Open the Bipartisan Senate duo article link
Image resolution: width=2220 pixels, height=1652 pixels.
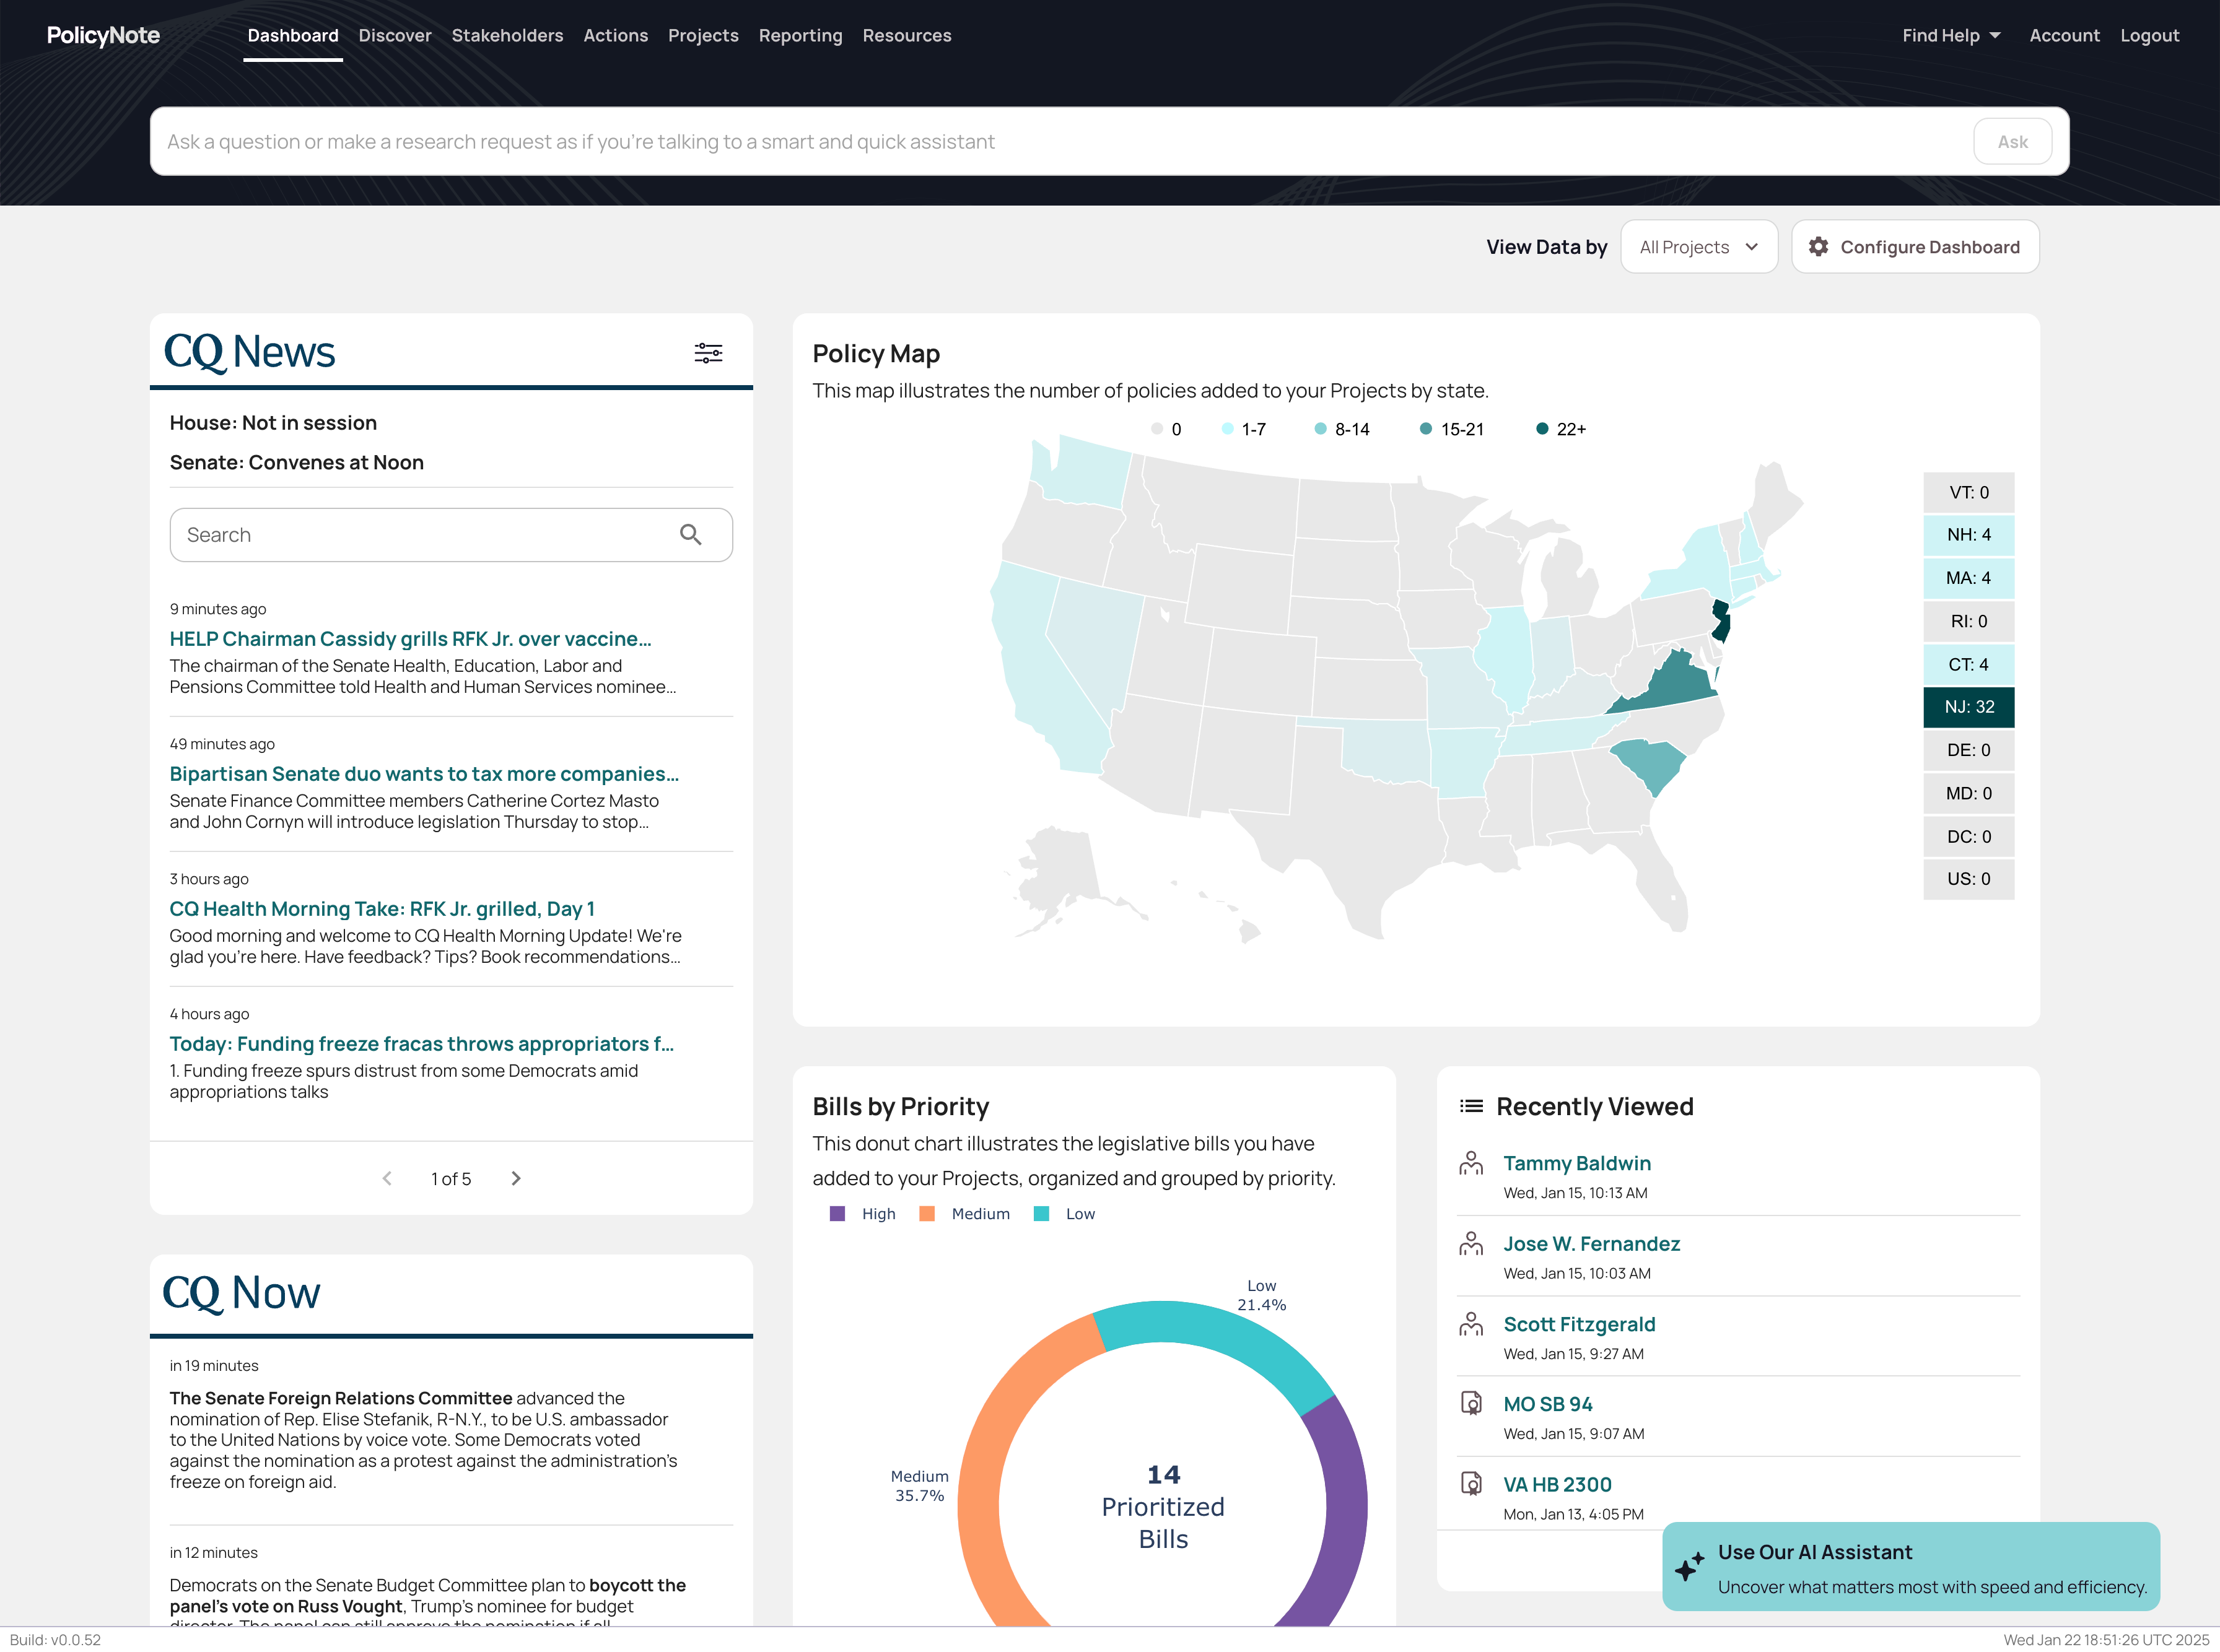pyautogui.click(x=424, y=774)
